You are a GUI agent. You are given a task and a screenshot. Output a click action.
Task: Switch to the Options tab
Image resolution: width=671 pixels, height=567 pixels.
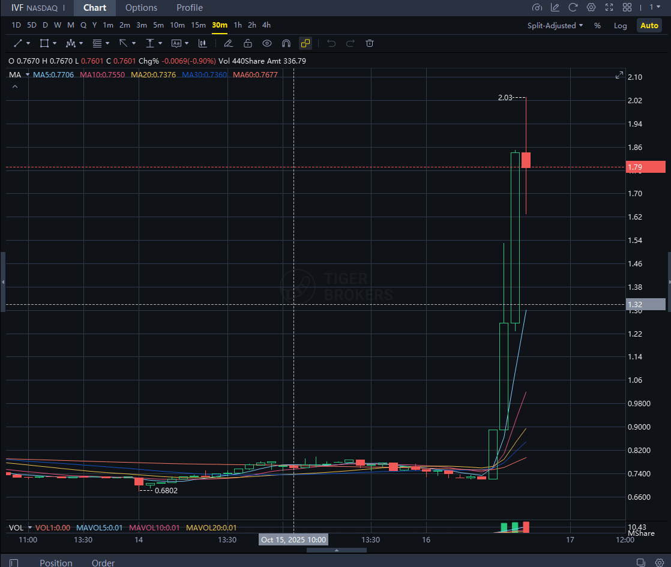(x=141, y=7)
